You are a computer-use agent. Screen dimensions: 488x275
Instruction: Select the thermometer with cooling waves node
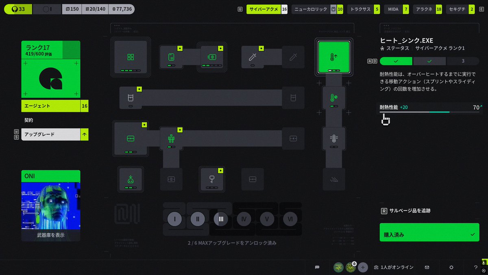pos(334,139)
